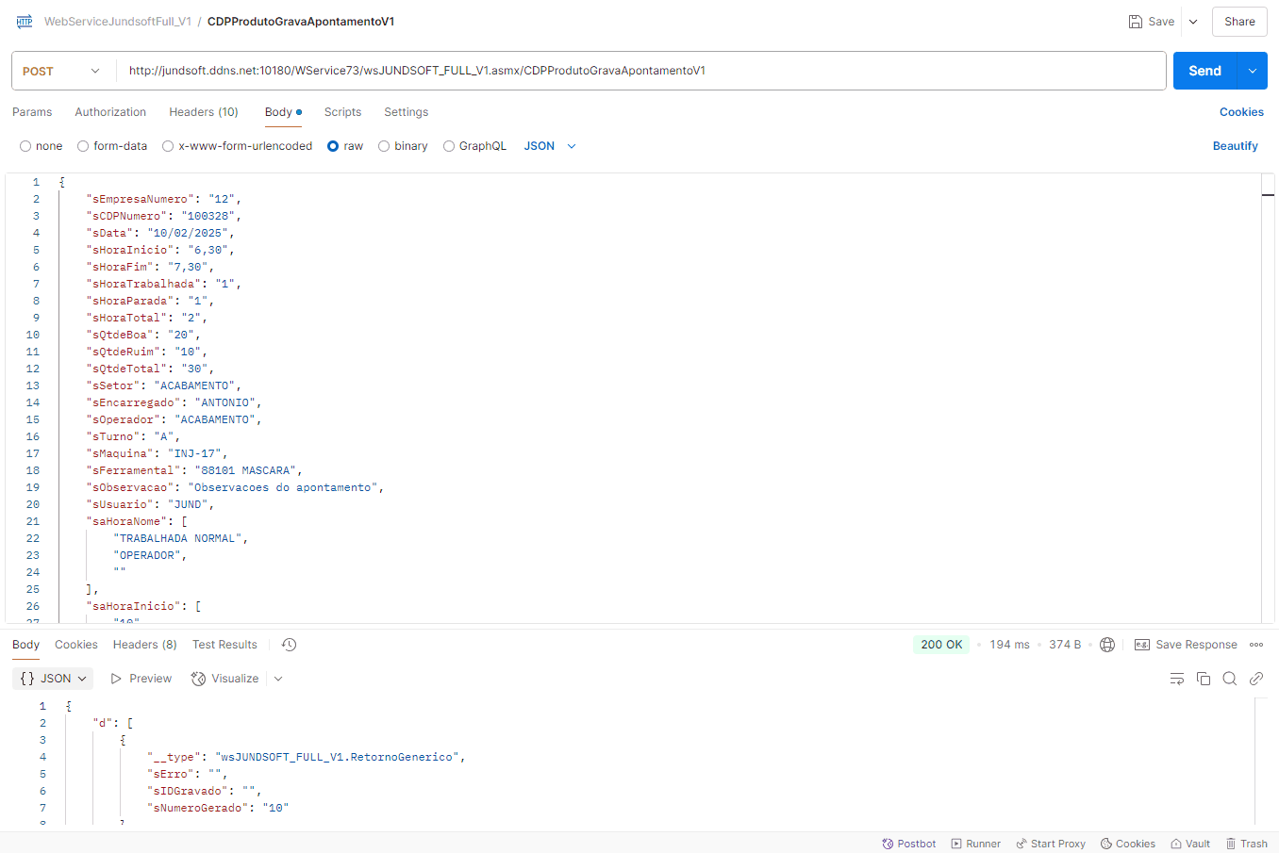Open the Trash in status bar

tap(1246, 844)
